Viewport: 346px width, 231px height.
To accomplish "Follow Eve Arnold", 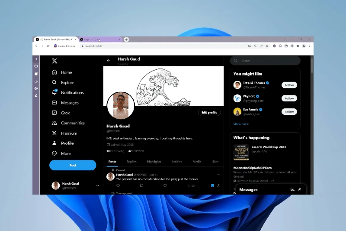I will (x=289, y=112).
